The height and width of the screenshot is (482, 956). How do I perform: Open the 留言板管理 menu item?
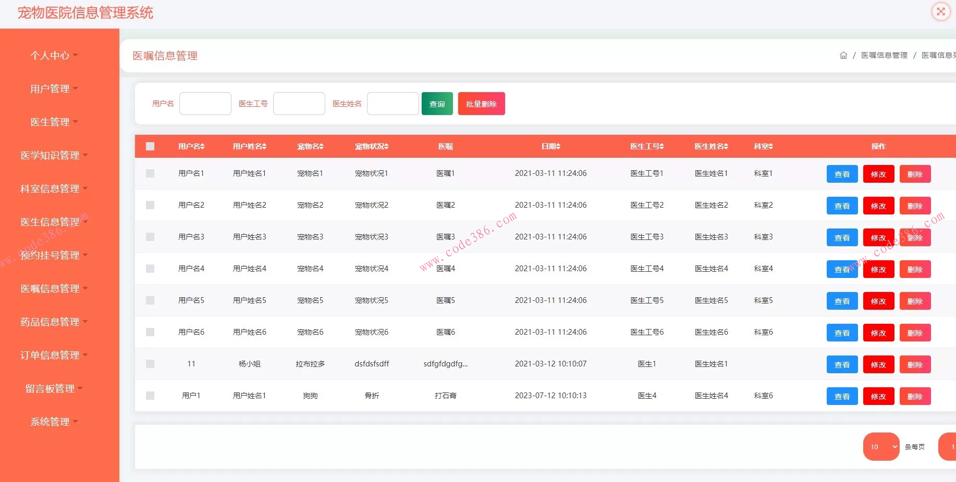tap(54, 388)
